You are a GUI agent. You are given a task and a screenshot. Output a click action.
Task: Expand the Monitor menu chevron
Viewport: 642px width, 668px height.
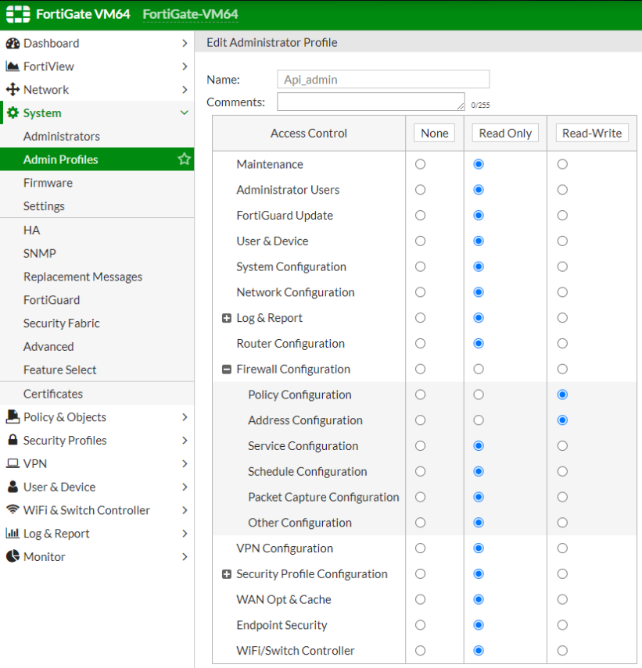pos(185,556)
